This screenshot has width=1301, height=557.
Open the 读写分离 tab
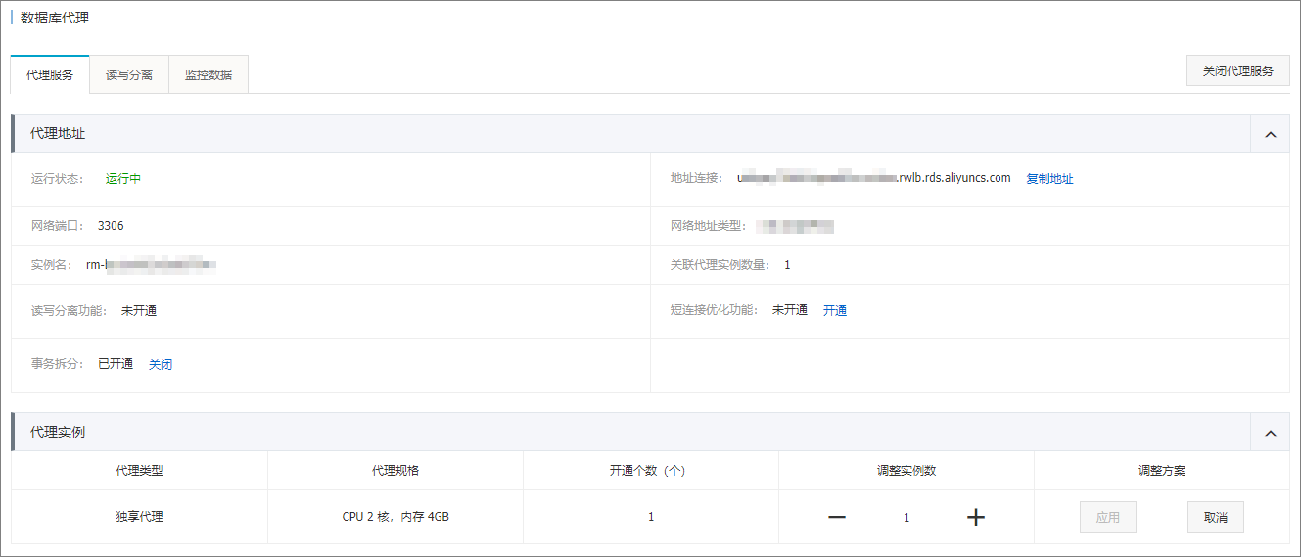[x=129, y=74]
